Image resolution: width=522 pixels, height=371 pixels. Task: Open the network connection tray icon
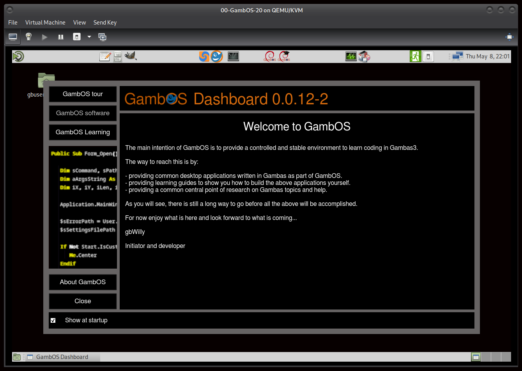(x=457, y=56)
